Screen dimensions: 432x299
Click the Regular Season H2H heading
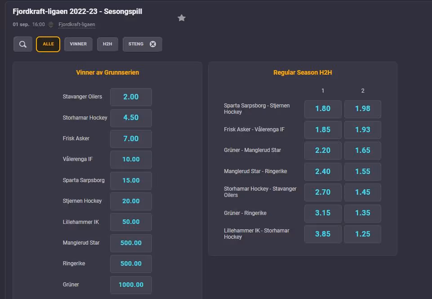pyautogui.click(x=303, y=72)
